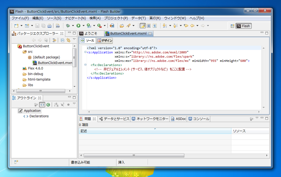Click the filter arrows icon in Package Explorer toolbar

pos(54,40)
